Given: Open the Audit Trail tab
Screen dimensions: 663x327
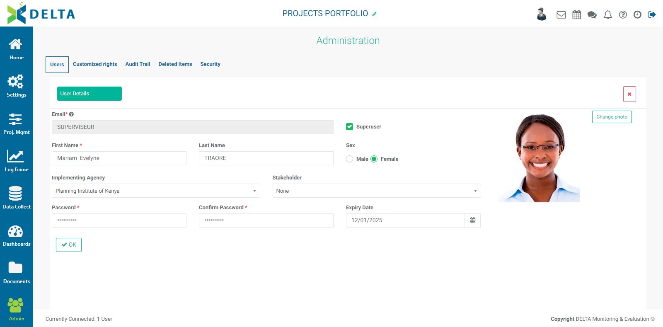Looking at the screenshot, I should click(138, 64).
